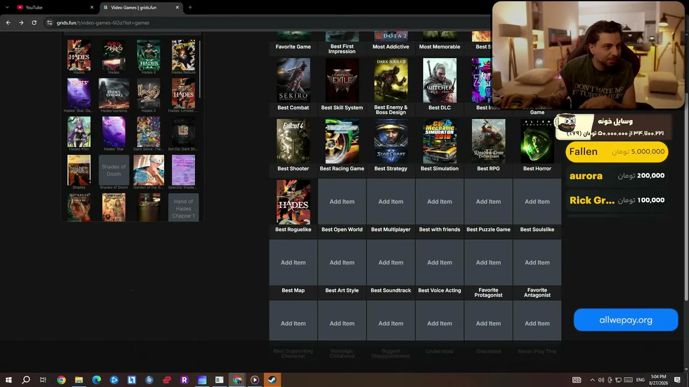This screenshot has height=387, width=689.
Task: Add an item for Best Puzzle Game
Action: (488, 202)
